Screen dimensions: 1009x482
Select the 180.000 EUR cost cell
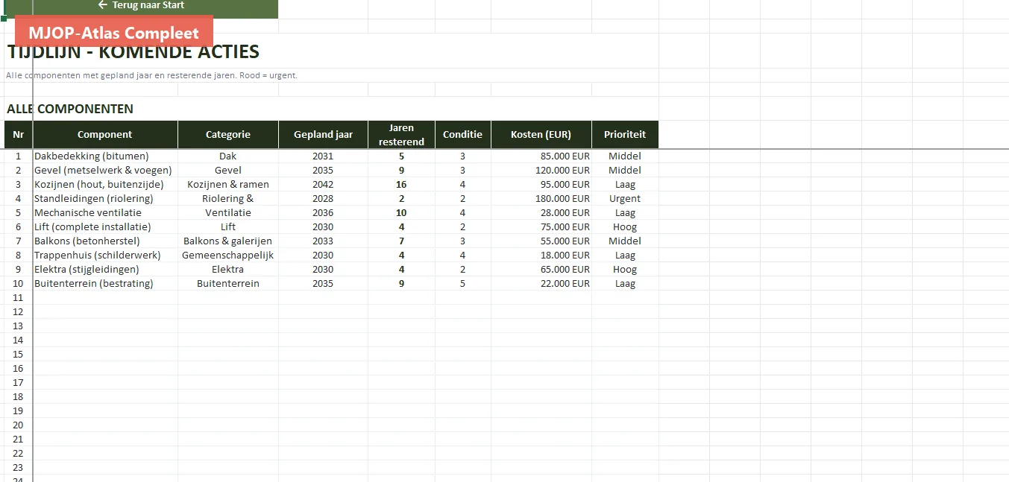pos(541,199)
